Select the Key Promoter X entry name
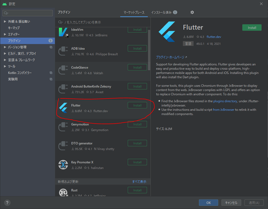 (82, 162)
